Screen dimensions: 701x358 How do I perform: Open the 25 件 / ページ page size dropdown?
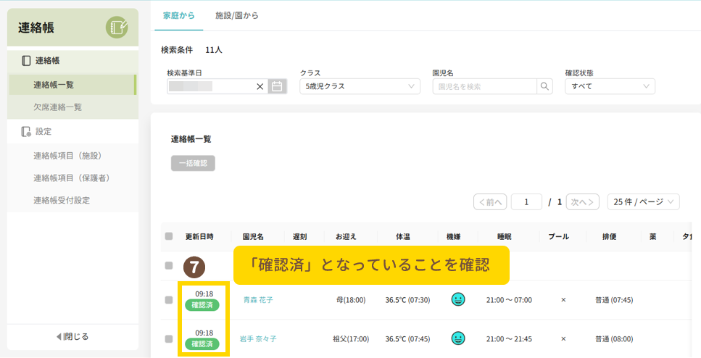[643, 202]
